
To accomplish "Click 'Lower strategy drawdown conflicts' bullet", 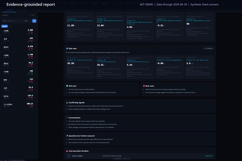I will (x=89, y=109).
